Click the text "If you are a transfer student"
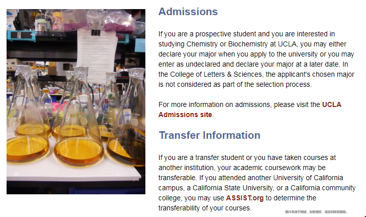This screenshot has height=217, width=366. click(x=203, y=157)
